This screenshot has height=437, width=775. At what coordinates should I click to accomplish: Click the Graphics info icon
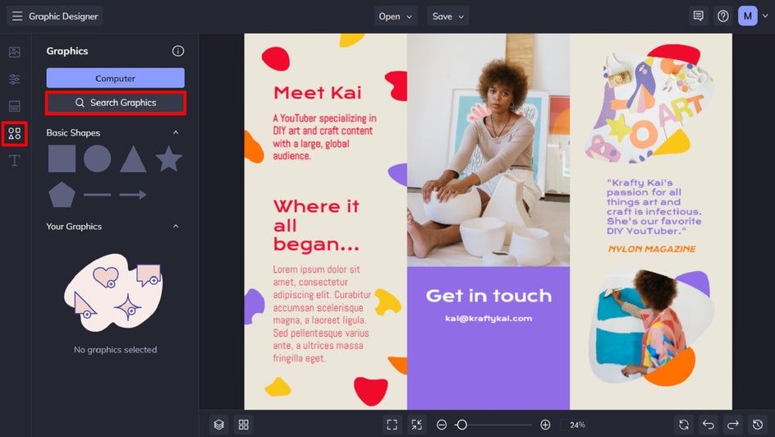[x=178, y=51]
